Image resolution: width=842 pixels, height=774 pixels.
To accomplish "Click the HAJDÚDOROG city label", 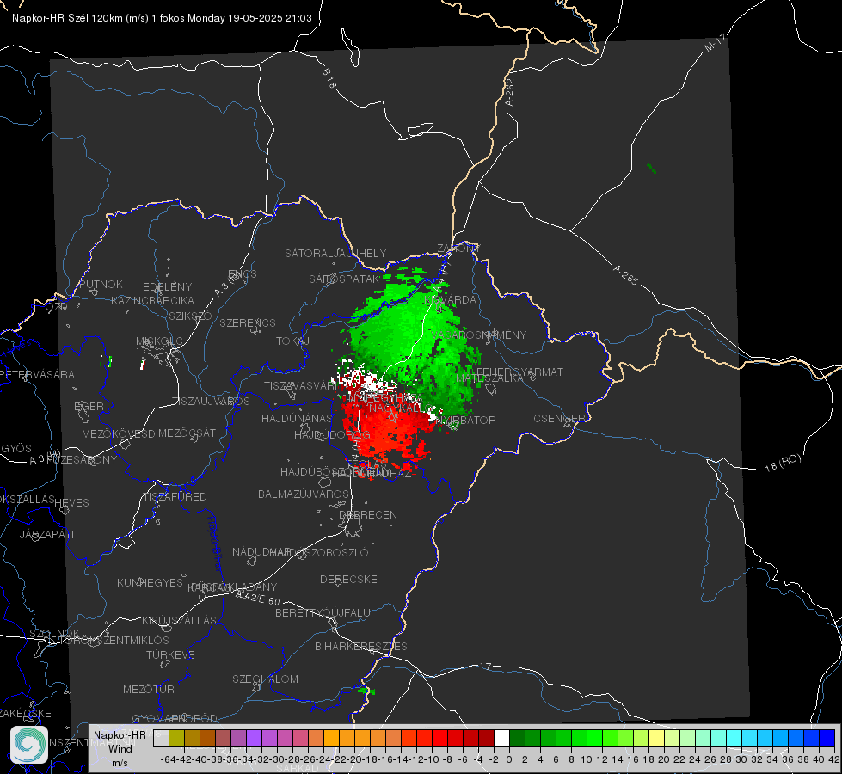I will [332, 434].
